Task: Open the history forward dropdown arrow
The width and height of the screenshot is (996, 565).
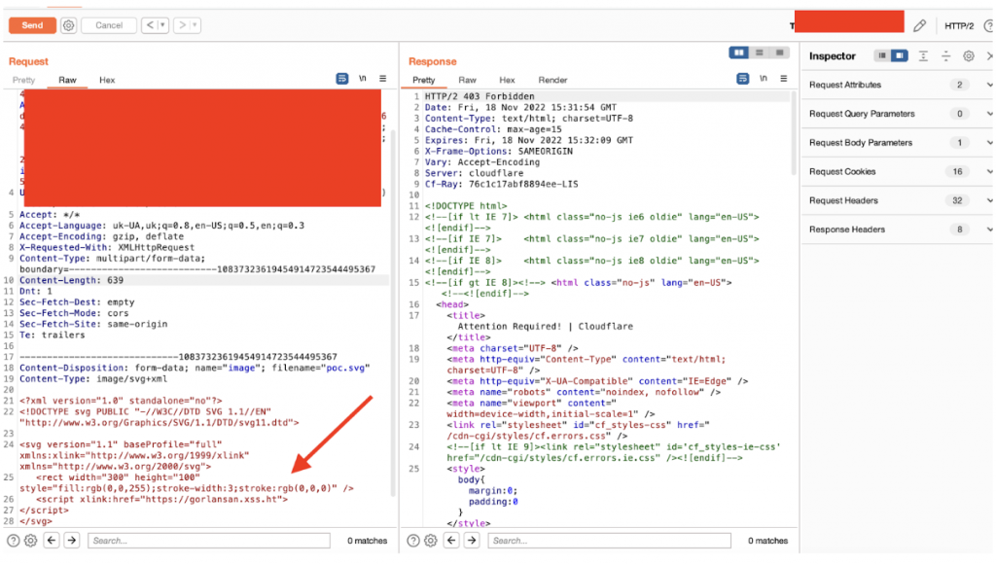Action: pyautogui.click(x=195, y=25)
